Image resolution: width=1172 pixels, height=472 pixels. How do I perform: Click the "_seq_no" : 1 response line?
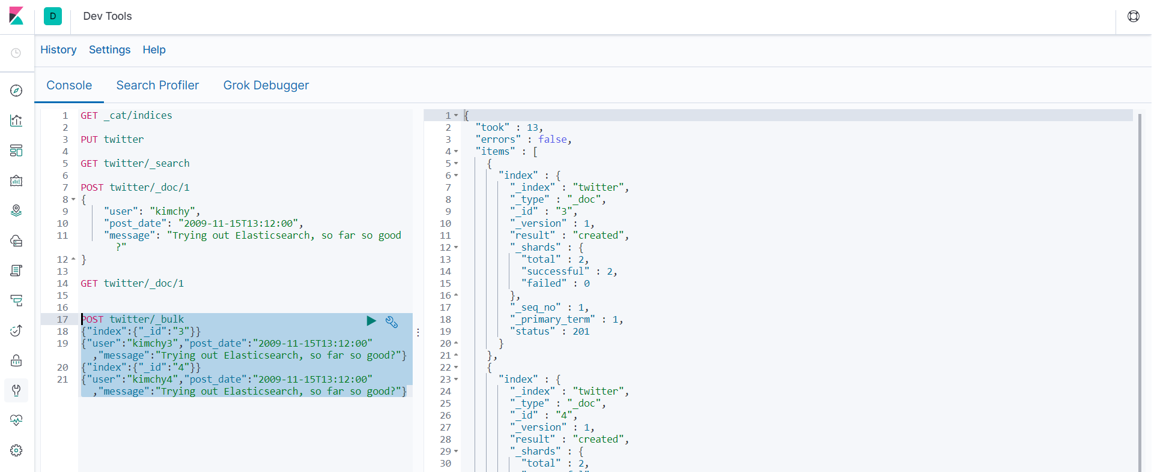(549, 307)
